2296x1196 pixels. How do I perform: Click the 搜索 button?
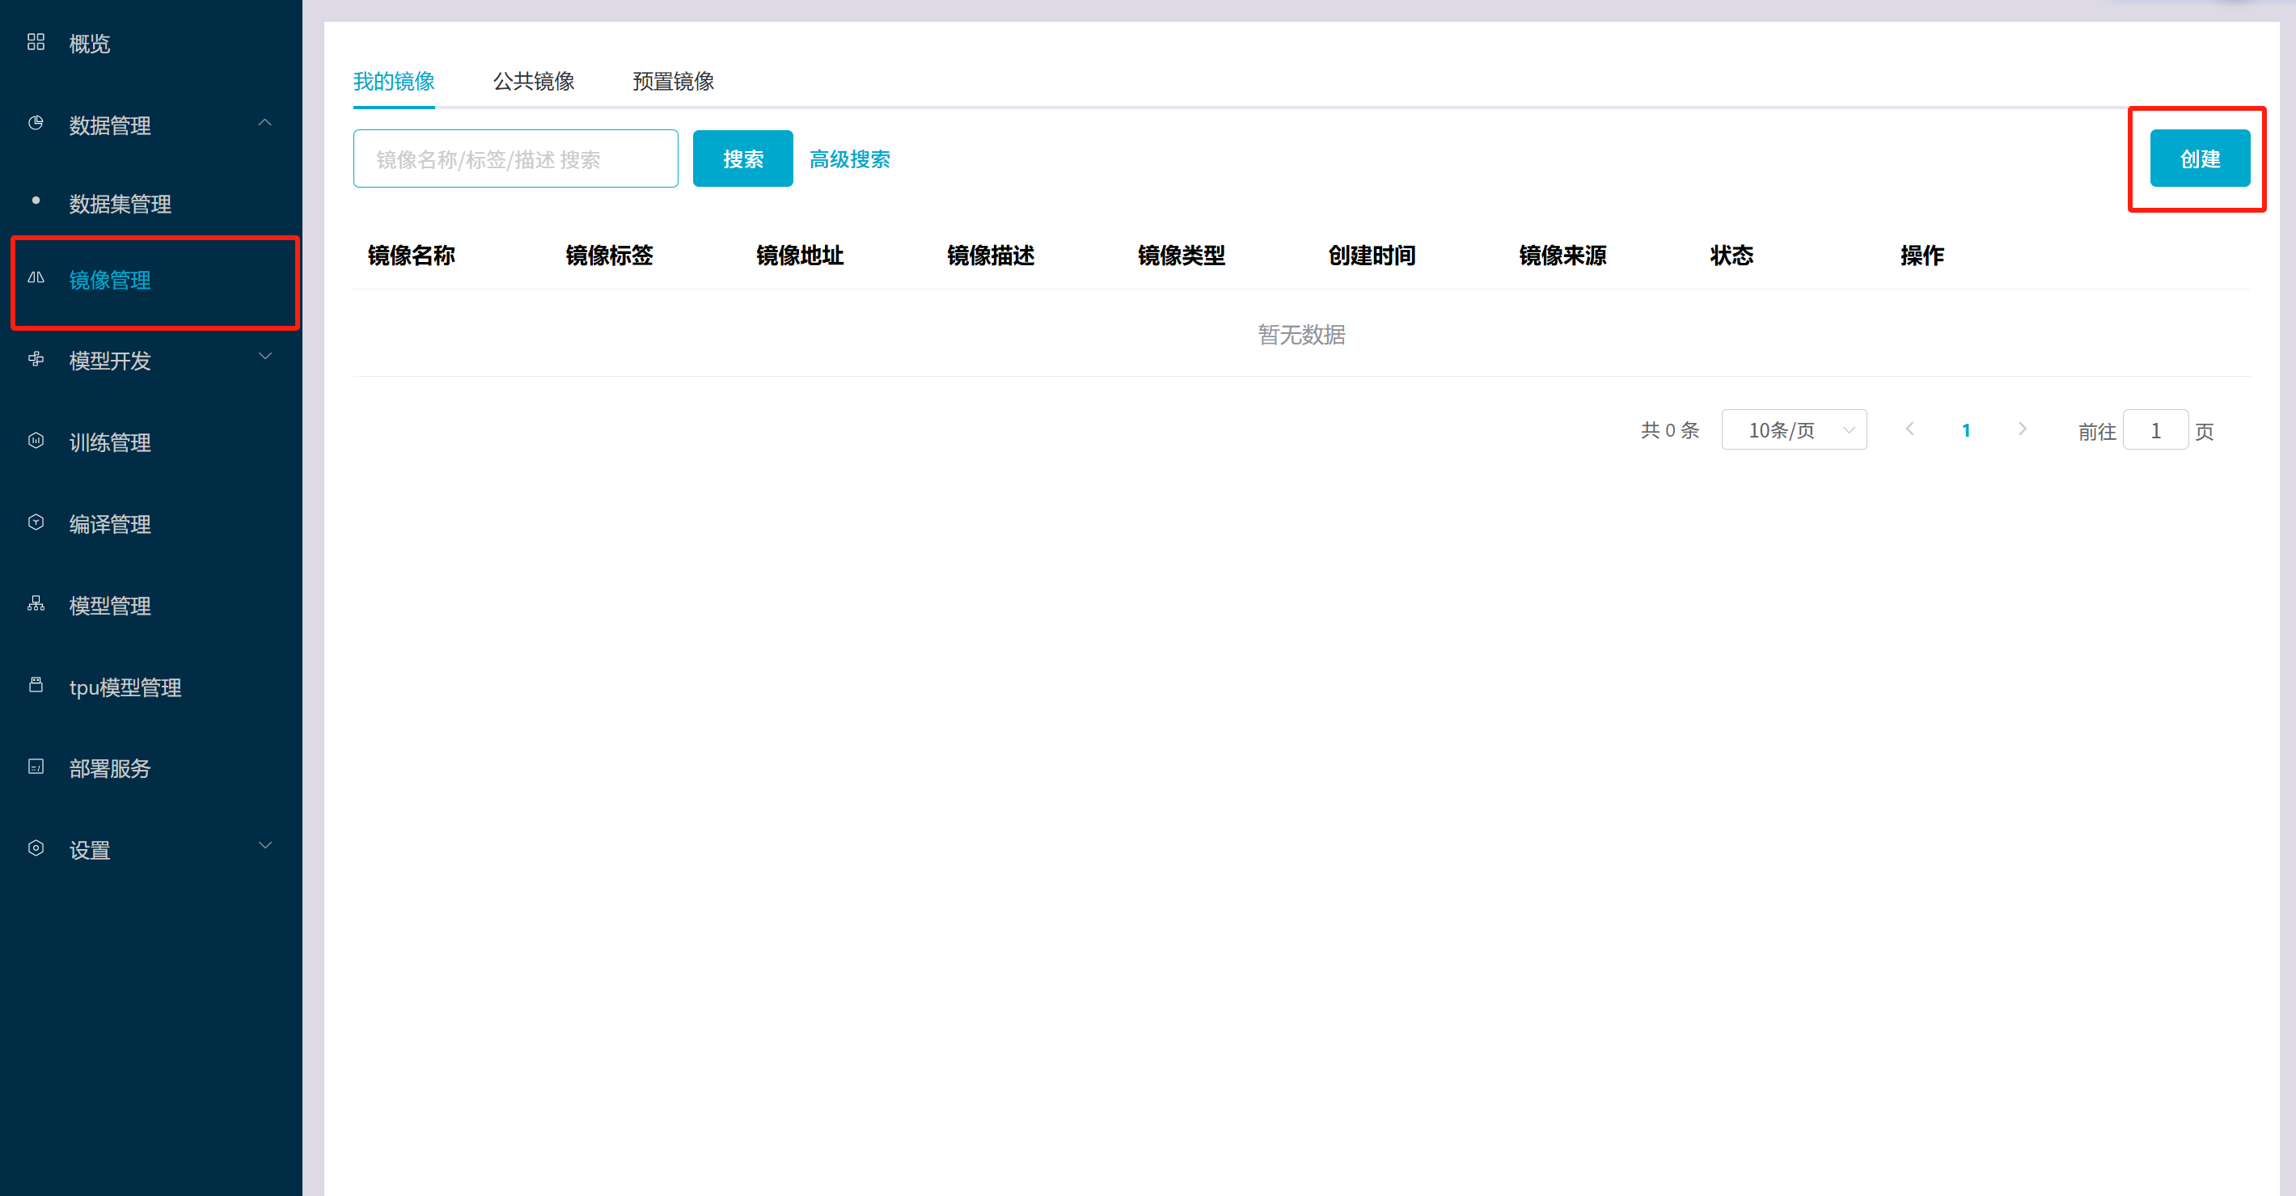click(x=742, y=159)
